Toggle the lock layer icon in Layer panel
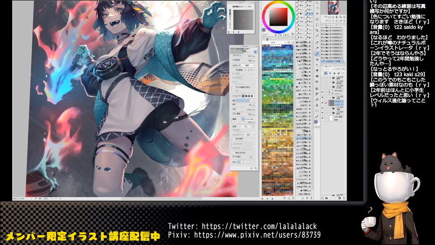This screenshot has width=435, height=245. coord(334,73)
